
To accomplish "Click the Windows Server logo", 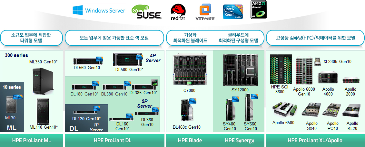I will click(x=99, y=10).
